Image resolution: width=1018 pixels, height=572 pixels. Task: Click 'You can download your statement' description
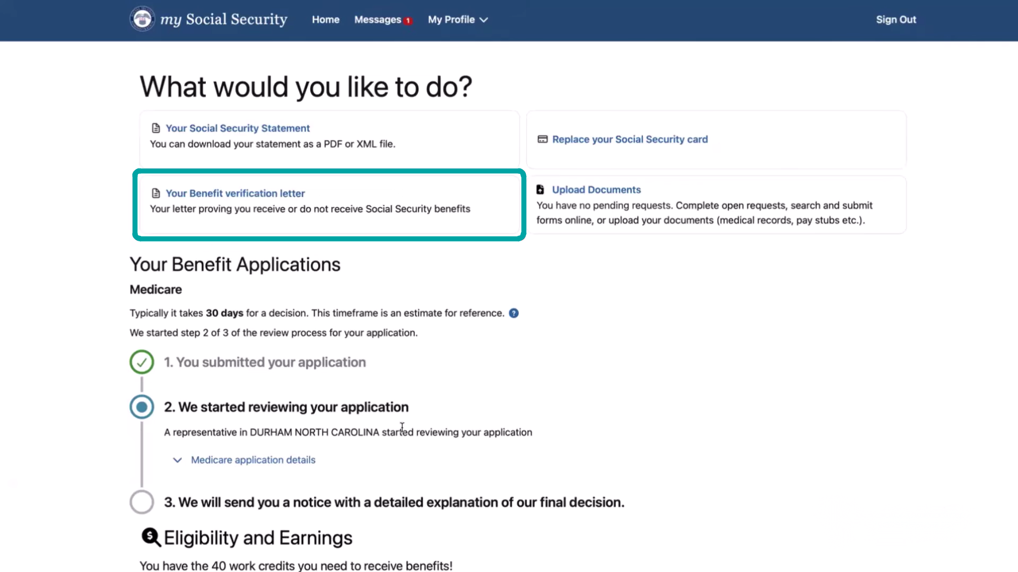tap(273, 144)
